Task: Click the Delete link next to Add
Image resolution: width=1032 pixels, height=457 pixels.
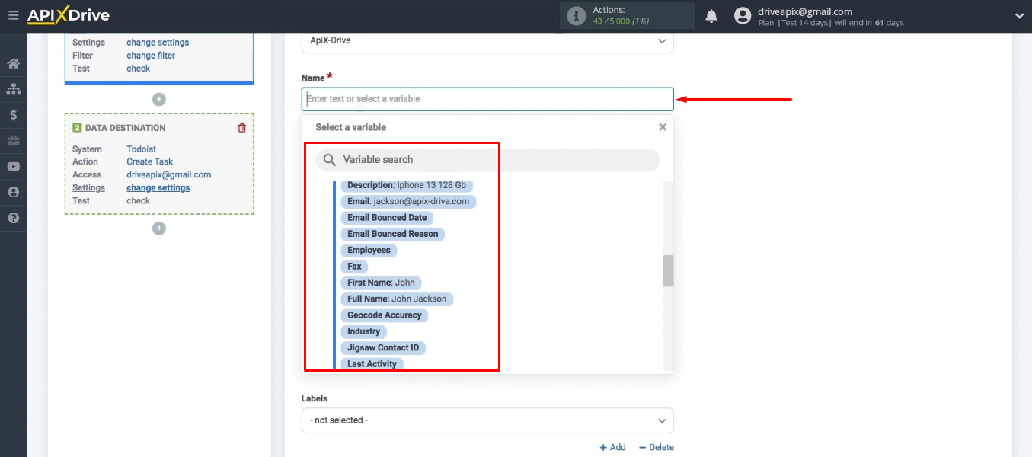Action: (x=656, y=447)
